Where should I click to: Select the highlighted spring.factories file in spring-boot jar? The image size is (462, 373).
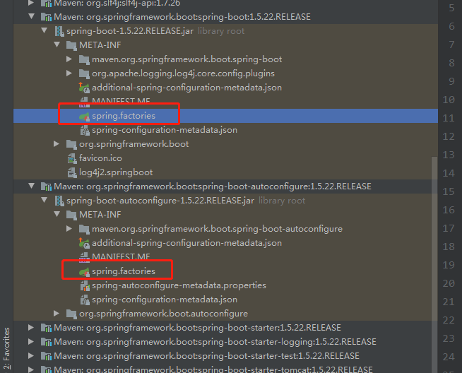pos(124,116)
